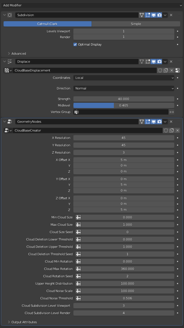Viewport: 184px width, 328px height.
Task: Toggle Subdivision modifier render camera icon
Action: click(159, 15)
